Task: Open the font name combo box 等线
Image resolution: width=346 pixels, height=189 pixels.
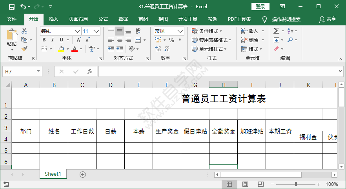Action: pos(61,31)
